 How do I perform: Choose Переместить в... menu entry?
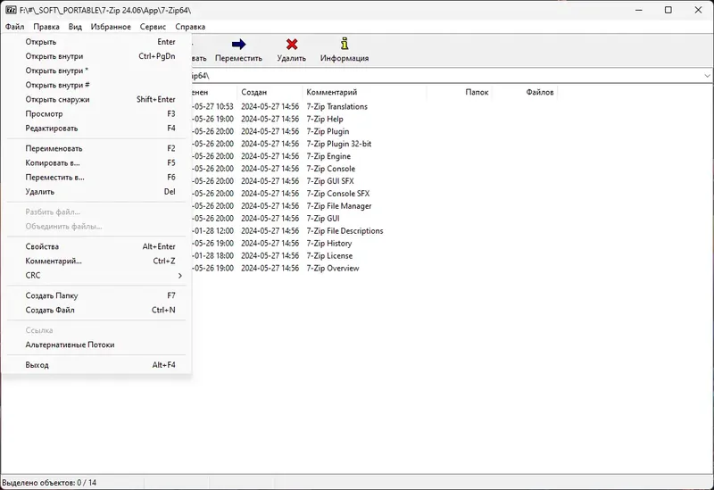96,177
